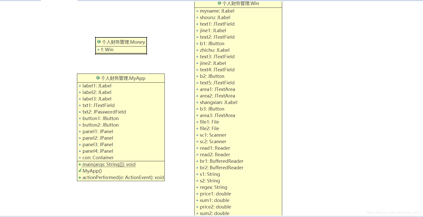
Task: Select the sc2: Scanner field
Action: [x=213, y=141]
